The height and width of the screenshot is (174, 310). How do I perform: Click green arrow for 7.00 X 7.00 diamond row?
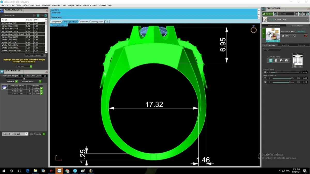[41, 91]
